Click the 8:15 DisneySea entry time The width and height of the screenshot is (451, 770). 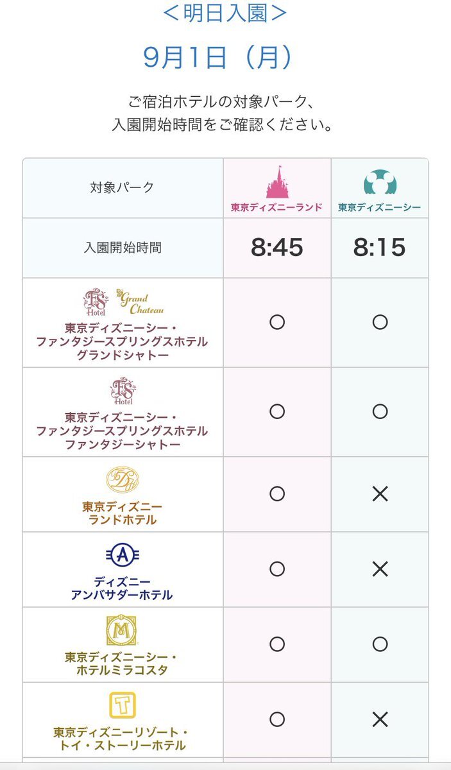380,248
